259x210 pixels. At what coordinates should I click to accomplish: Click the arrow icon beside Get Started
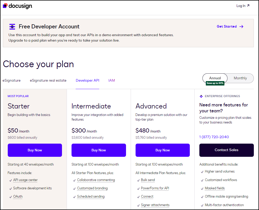[241, 26]
